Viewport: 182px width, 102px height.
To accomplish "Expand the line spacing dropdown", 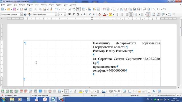I will (166, 14).
